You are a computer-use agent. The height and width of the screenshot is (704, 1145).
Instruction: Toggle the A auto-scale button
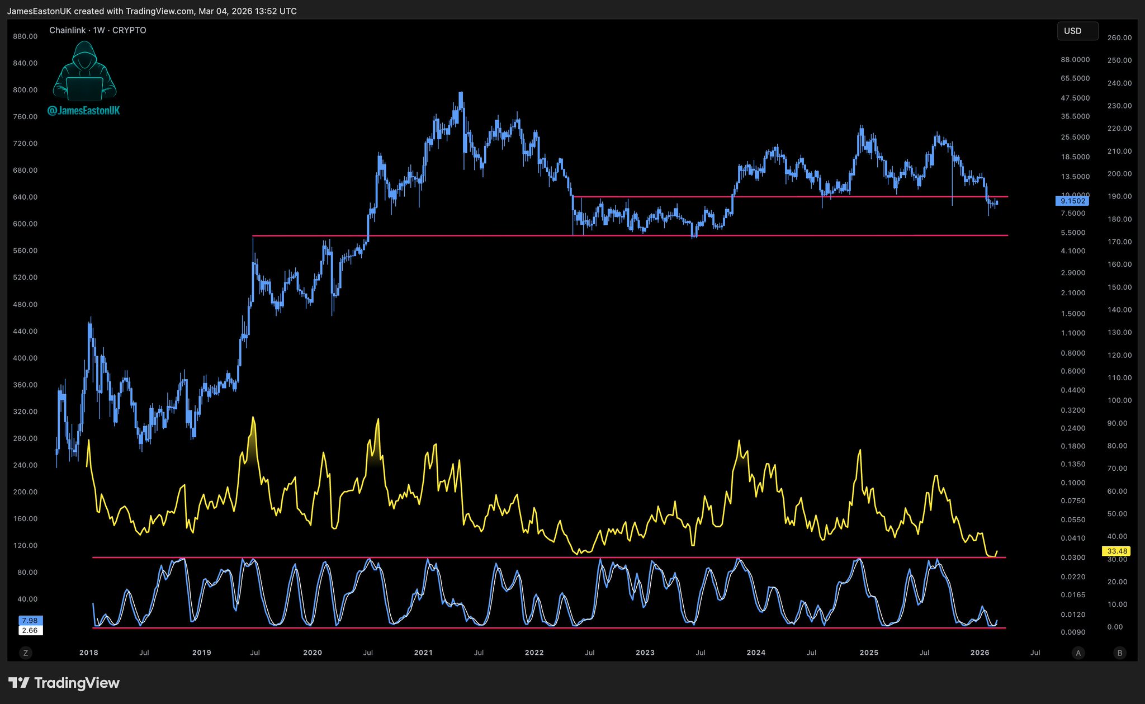1078,653
